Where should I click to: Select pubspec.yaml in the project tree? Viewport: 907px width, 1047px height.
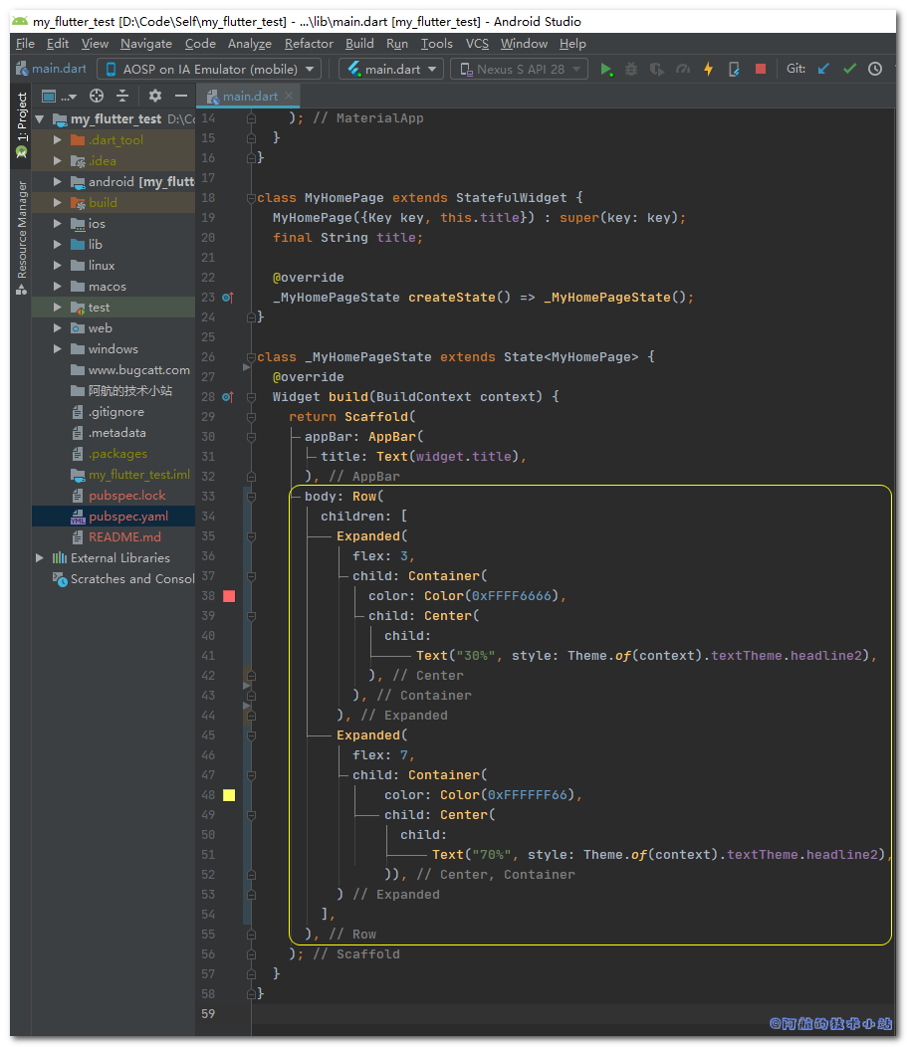(127, 517)
